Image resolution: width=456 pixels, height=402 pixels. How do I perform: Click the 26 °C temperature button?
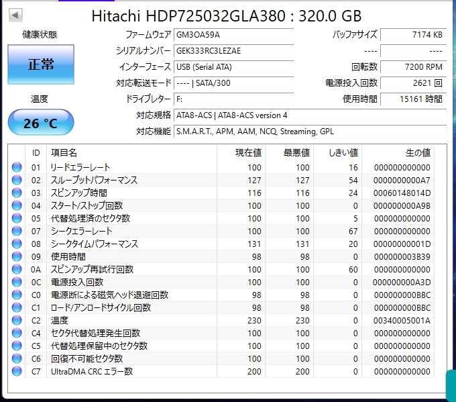[40, 123]
